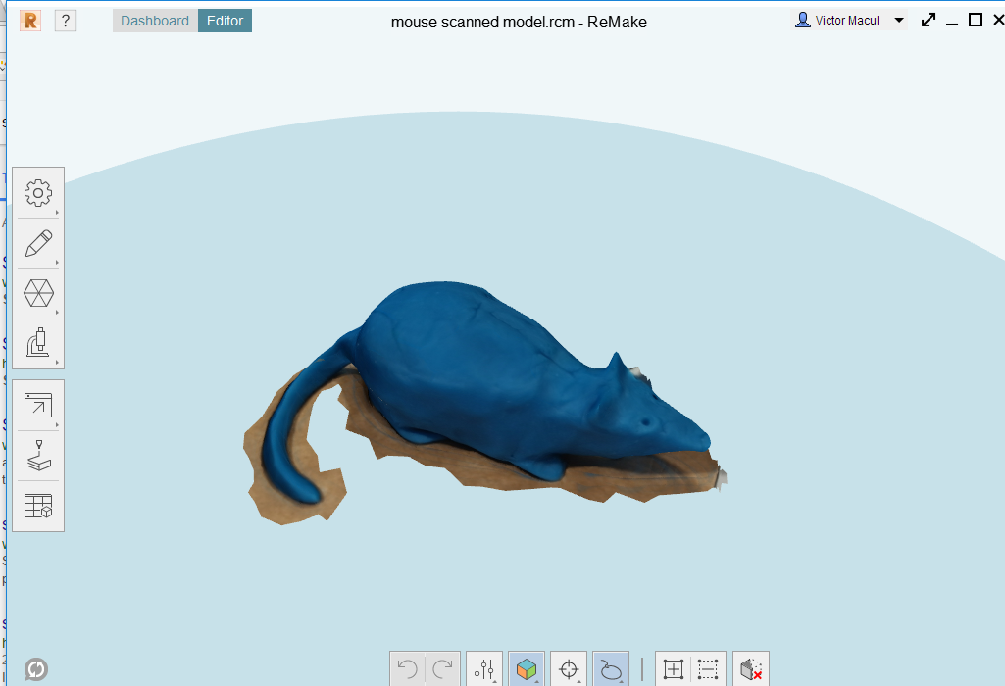Click the dashed rectangle selection icon

pyautogui.click(x=708, y=669)
